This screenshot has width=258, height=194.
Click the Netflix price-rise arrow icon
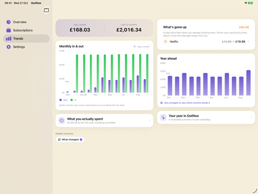tap(165, 42)
